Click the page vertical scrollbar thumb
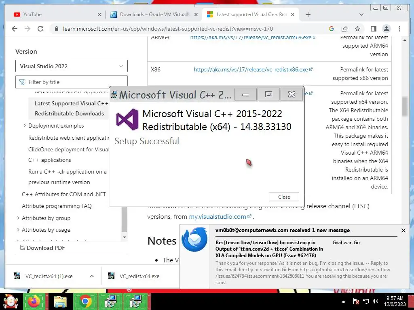This screenshot has width=414, height=310. click(405, 107)
